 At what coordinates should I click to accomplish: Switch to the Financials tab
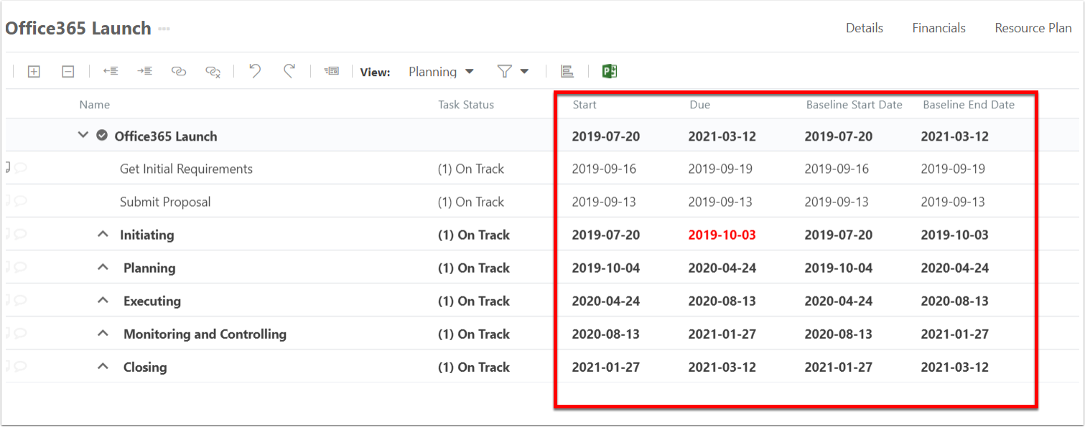click(939, 28)
